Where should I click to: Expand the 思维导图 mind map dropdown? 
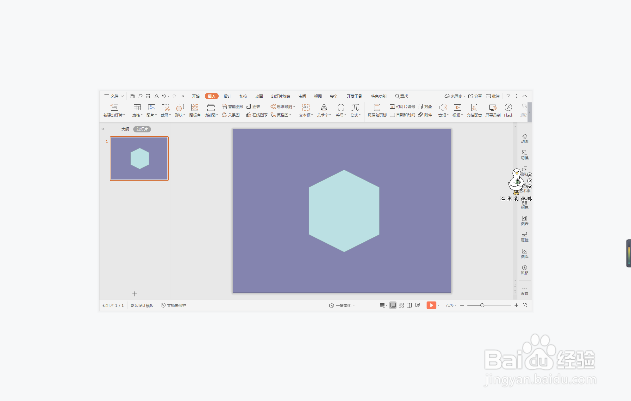[x=294, y=107]
